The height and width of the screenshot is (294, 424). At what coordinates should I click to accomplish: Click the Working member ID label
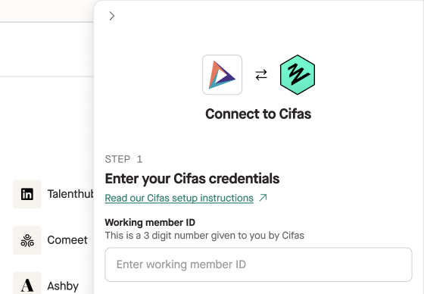(x=150, y=223)
